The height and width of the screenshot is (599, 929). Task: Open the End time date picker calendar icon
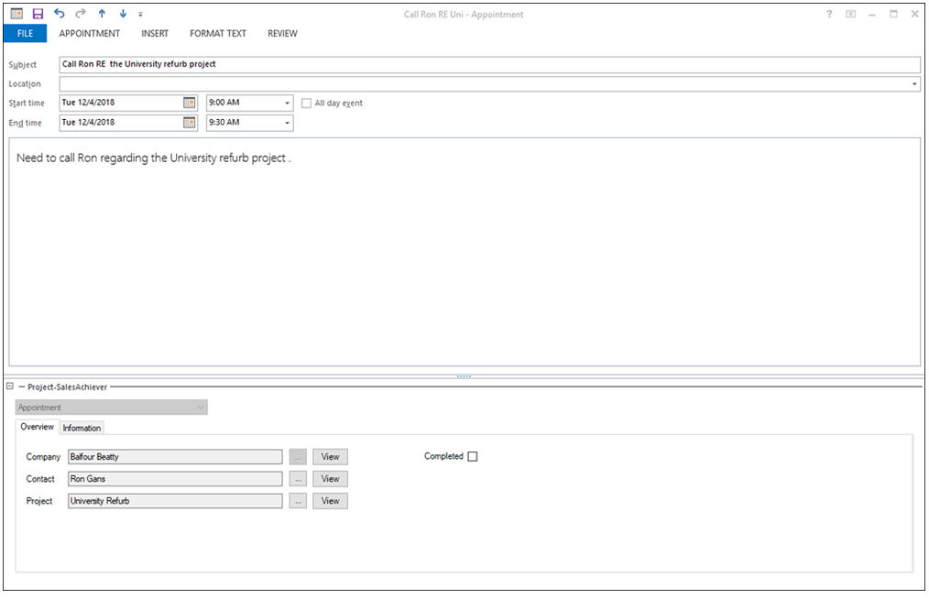pyautogui.click(x=190, y=123)
